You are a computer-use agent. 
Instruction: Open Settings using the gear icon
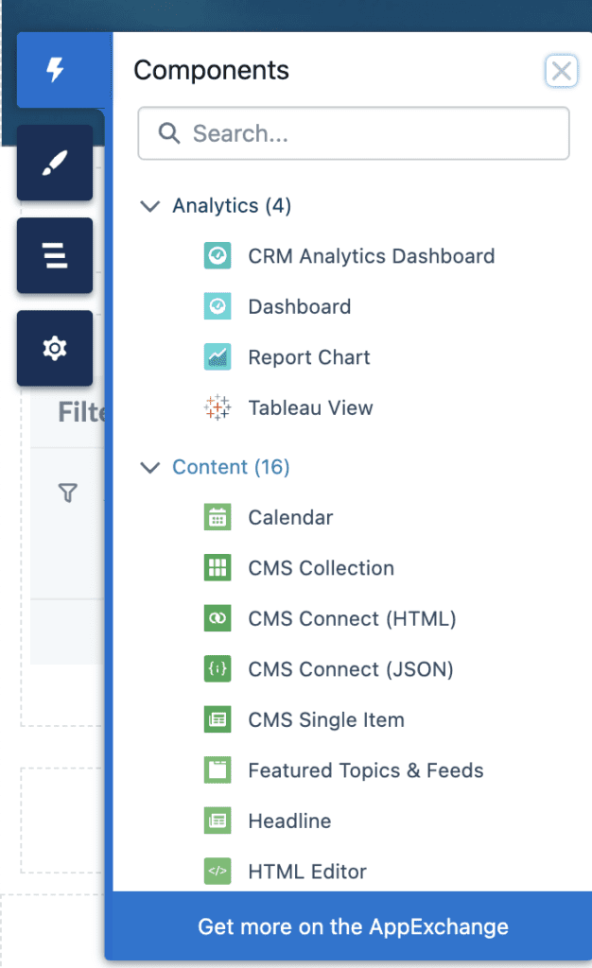click(54, 348)
